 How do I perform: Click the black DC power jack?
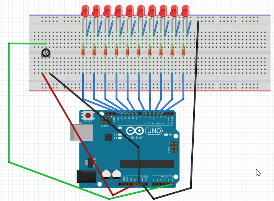[x=86, y=176]
